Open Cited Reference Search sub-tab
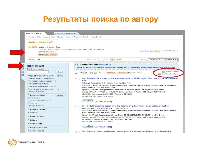Viewport: 200px width, 150px height. coord(61,37)
